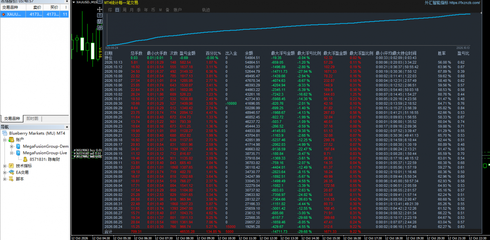Expand the 脚本 tree node
Viewport: 490px width, 240px height.
coord(5,179)
